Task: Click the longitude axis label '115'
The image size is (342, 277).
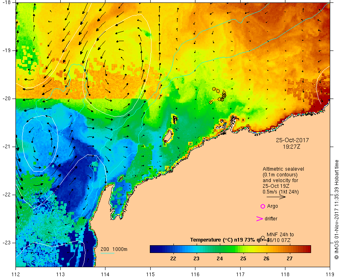Action: click(x=150, y=274)
